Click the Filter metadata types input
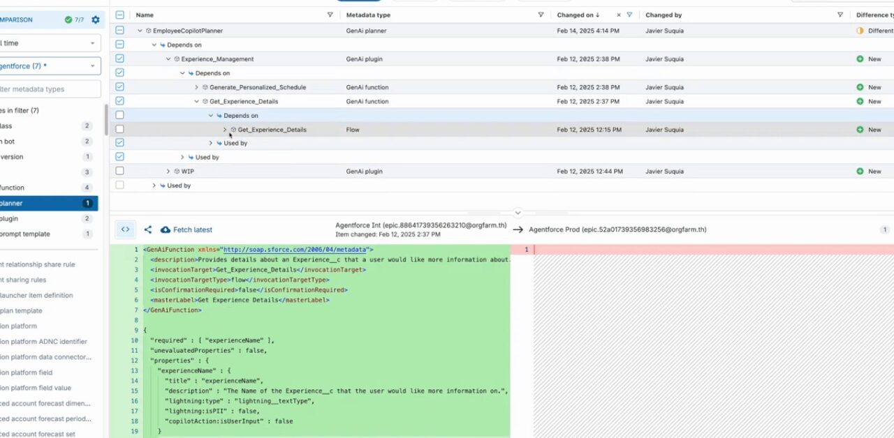Image resolution: width=894 pixels, height=438 pixels. [x=49, y=89]
